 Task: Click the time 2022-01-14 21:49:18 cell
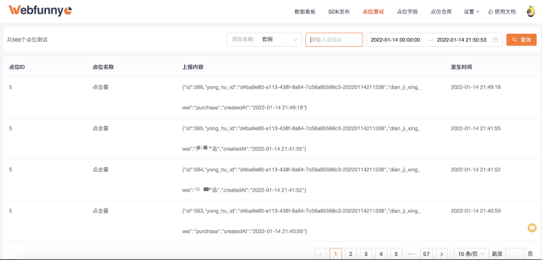tap(476, 87)
